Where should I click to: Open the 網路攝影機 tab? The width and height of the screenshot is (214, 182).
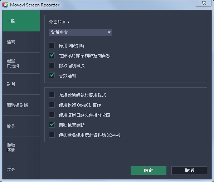21,105
